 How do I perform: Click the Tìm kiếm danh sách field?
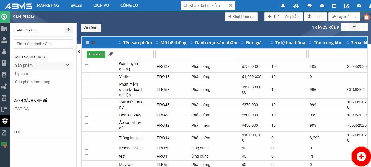(43, 44)
